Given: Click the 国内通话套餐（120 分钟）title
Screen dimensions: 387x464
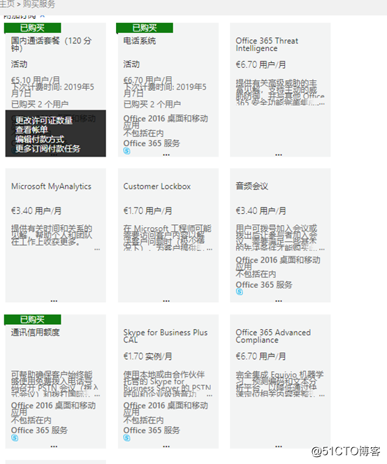Looking at the screenshot, I should click(x=51, y=44).
